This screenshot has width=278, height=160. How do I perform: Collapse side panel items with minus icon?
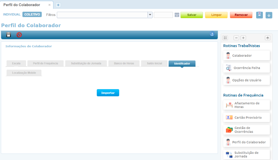pos(236,38)
